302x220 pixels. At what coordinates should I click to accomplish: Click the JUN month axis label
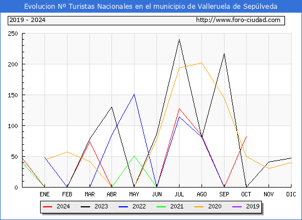[x=157, y=194]
